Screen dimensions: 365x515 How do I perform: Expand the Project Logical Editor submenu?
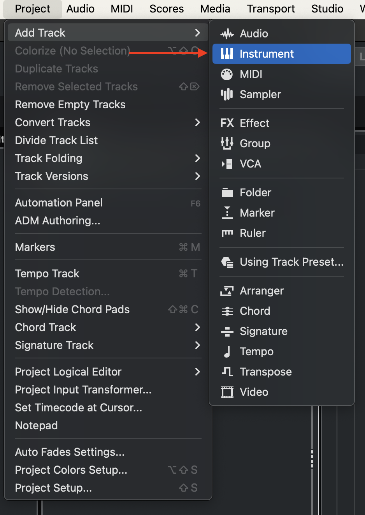click(197, 372)
